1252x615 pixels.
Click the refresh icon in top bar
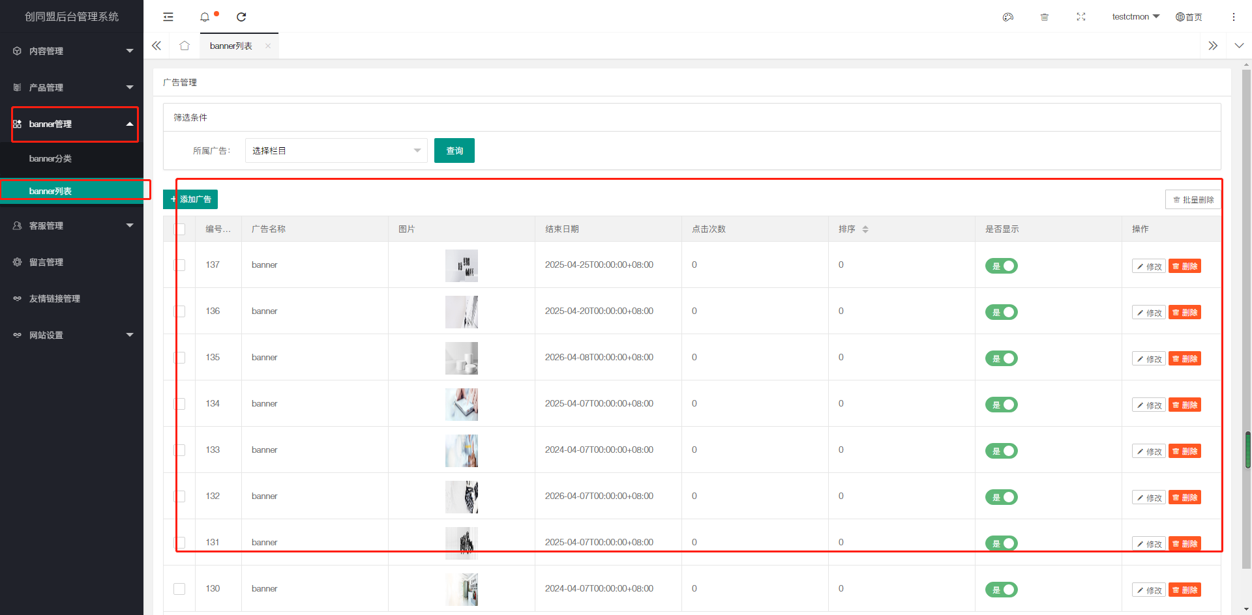point(241,17)
